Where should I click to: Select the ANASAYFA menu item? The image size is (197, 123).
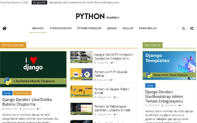point(38,28)
